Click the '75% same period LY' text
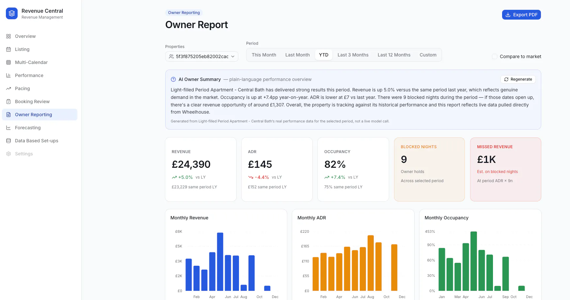Image resolution: width=570 pixels, height=300 pixels. (343, 187)
